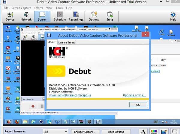Open the Schedule toolbar icon
Image resolution: width=180 pixels, height=134 pixels.
point(60,16)
